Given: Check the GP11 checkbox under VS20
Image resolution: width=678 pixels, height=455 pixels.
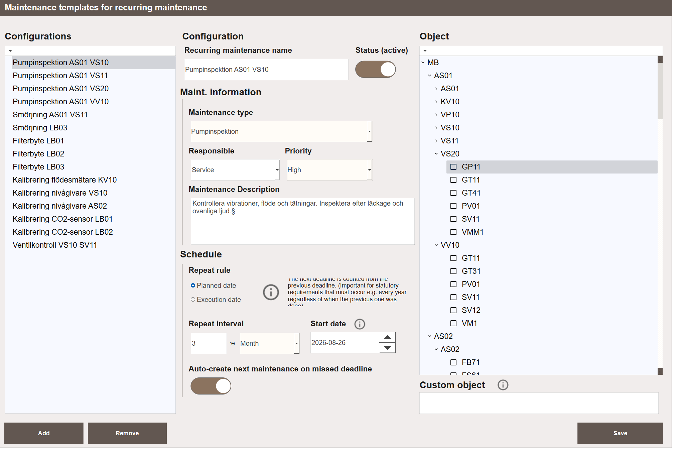Looking at the screenshot, I should [453, 167].
